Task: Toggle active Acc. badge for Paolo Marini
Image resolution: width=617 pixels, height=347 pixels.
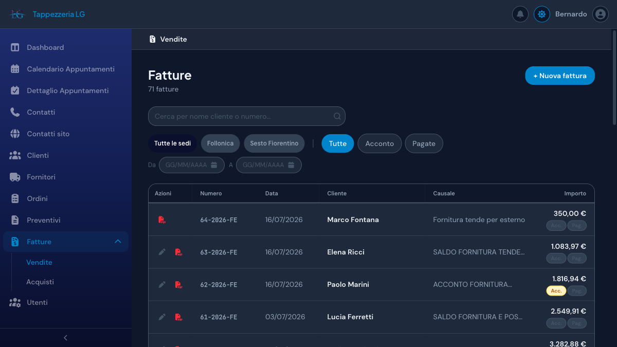Action: 556,290
